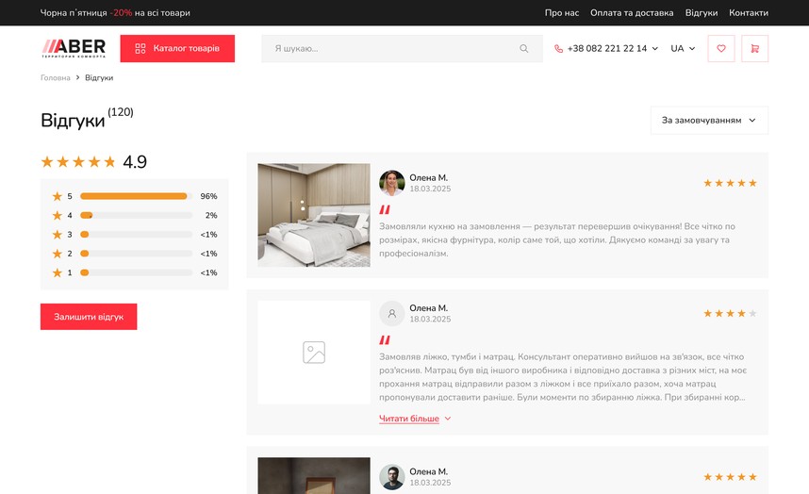Viewport: 809px width, 494px height.
Task: Click the star icon beside rating 5
Action: coord(58,196)
